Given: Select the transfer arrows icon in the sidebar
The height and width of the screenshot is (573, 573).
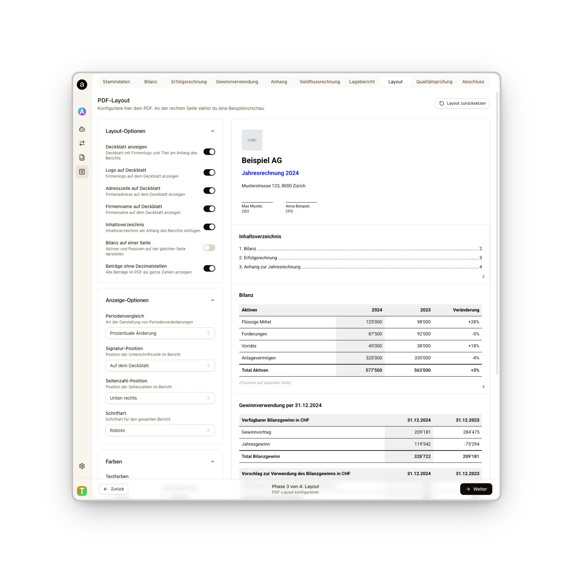Looking at the screenshot, I should [82, 143].
